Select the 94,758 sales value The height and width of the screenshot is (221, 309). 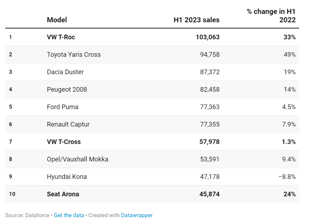coord(210,54)
